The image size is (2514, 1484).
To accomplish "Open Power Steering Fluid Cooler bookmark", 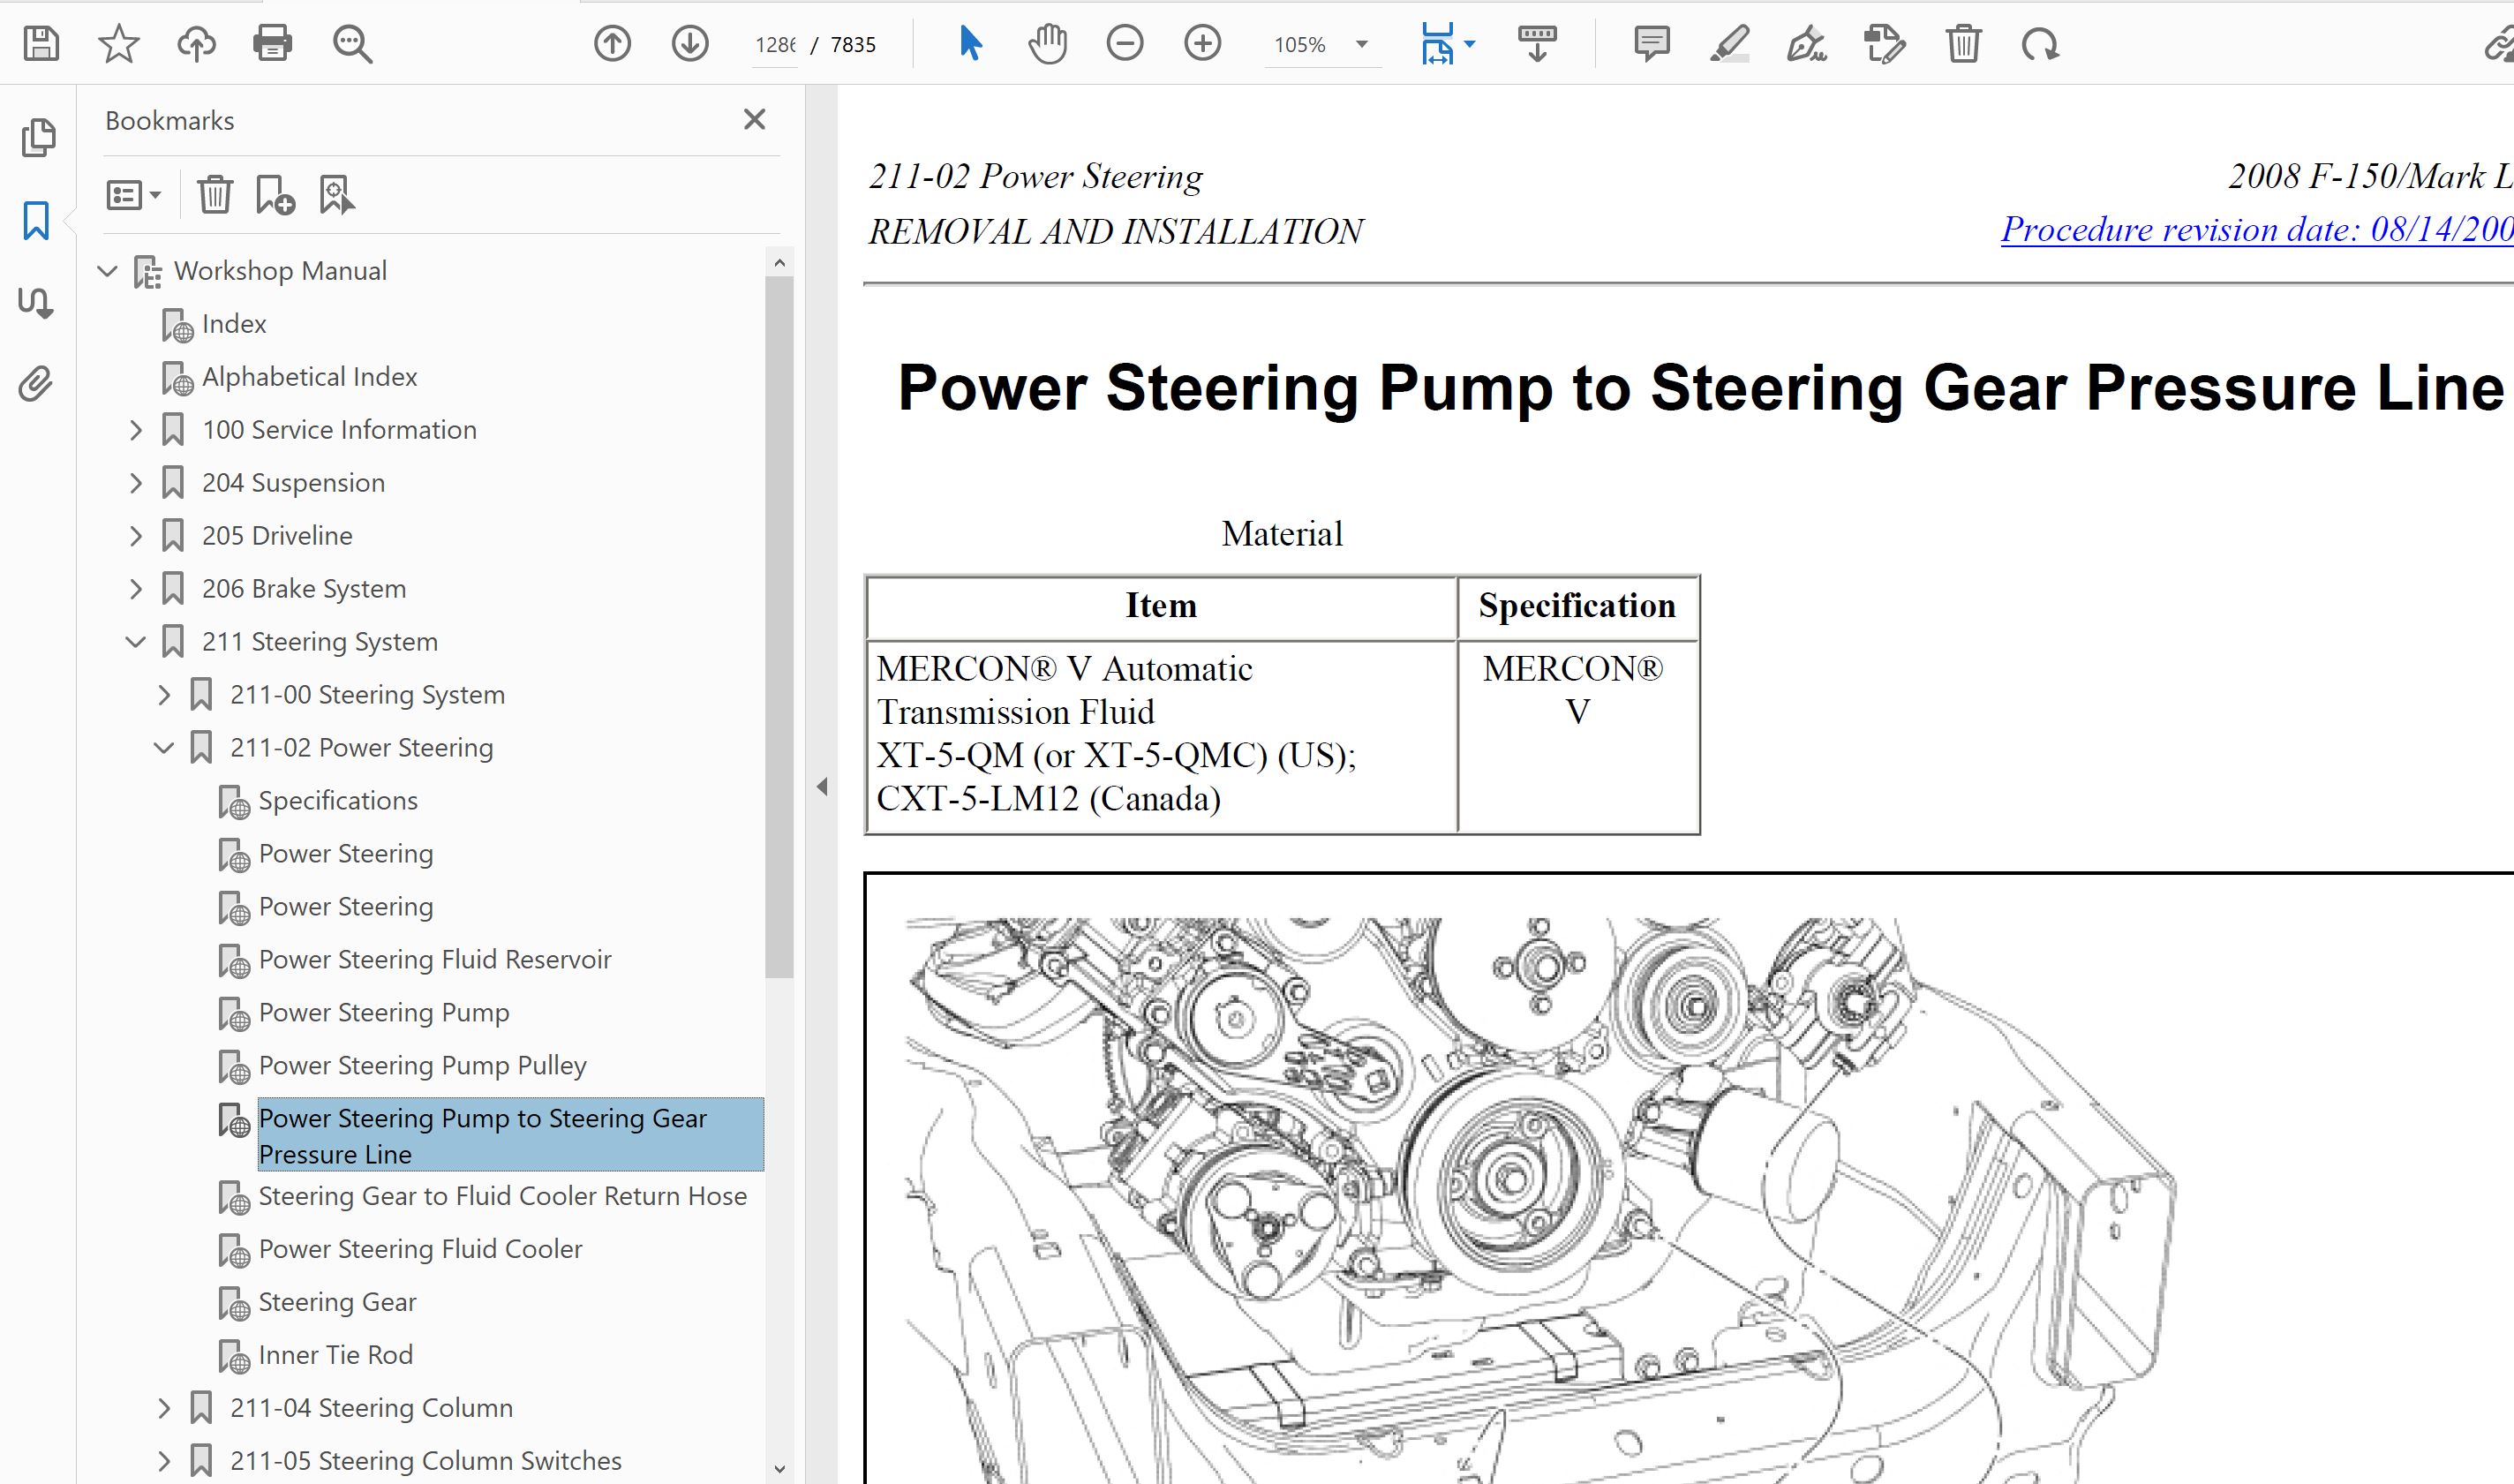I will coord(420,1249).
